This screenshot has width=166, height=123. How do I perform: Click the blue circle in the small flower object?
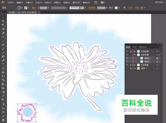coord(28,112)
